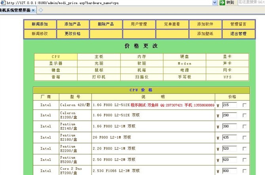Select the 鼠标 category

coord(99,70)
